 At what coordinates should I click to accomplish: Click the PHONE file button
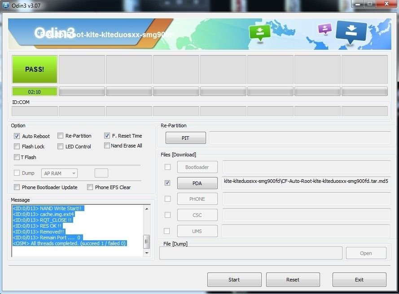tap(197, 199)
